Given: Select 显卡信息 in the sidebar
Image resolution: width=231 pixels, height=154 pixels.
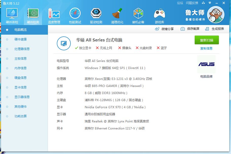Looking at the screenshot, I should [24, 87].
